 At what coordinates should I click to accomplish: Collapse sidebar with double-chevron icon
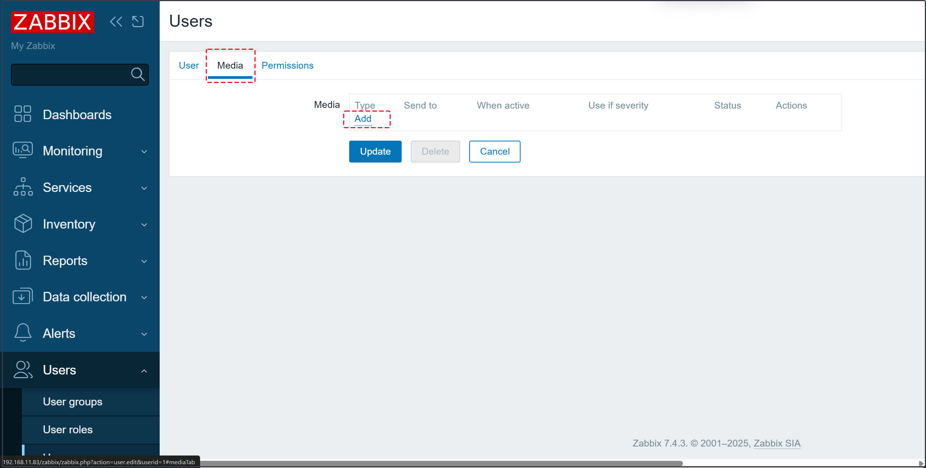click(x=116, y=21)
